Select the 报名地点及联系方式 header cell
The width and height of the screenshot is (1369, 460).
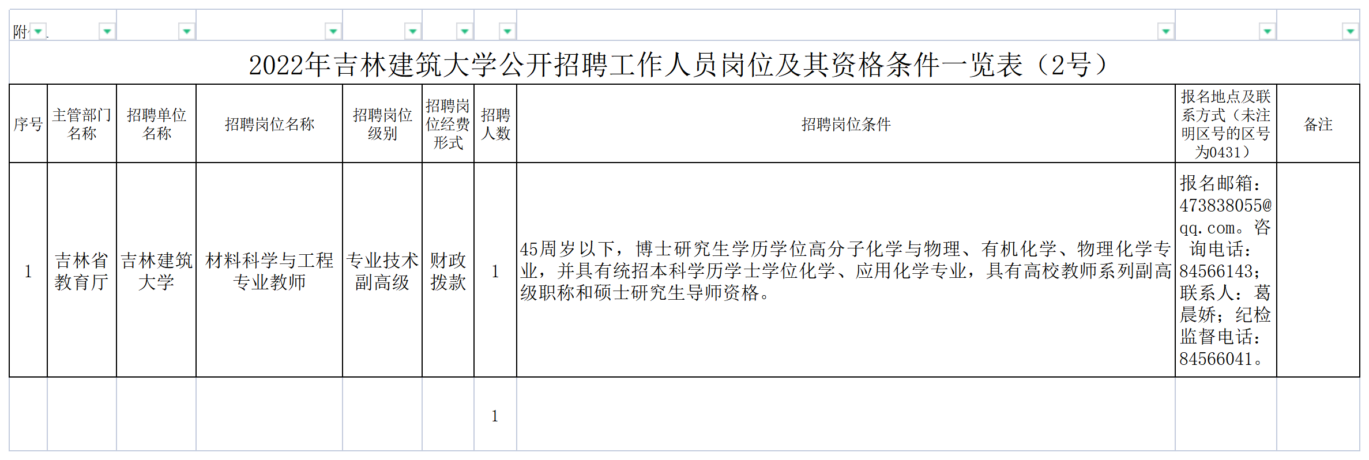coord(1226,124)
